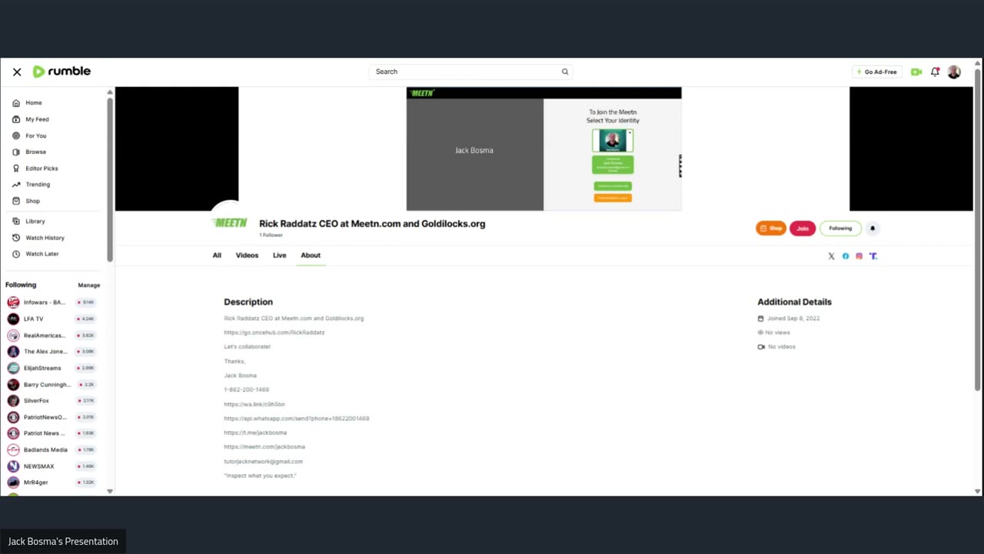Click the Home sidebar icon
Viewport: 984px width, 554px height.
point(16,102)
